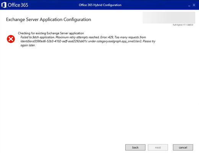Close the Hybrid Configuration window
Screen dimensions: 199x156
coord(194,5)
